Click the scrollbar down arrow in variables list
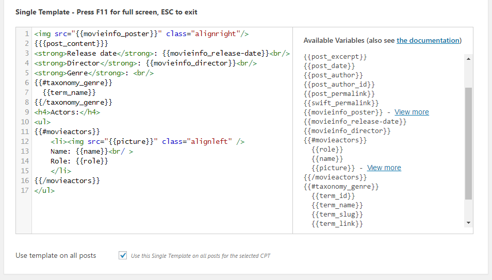Screen dimensions: 492x280 (x=468, y=223)
